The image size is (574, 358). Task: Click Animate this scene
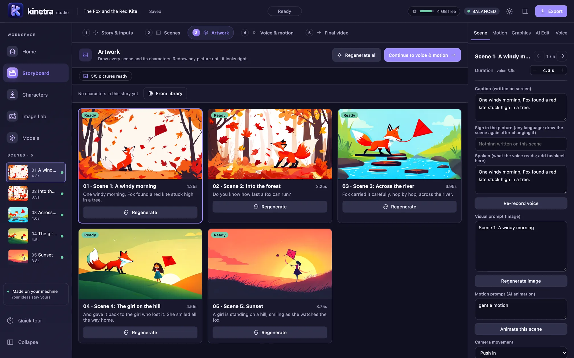[x=521, y=329]
